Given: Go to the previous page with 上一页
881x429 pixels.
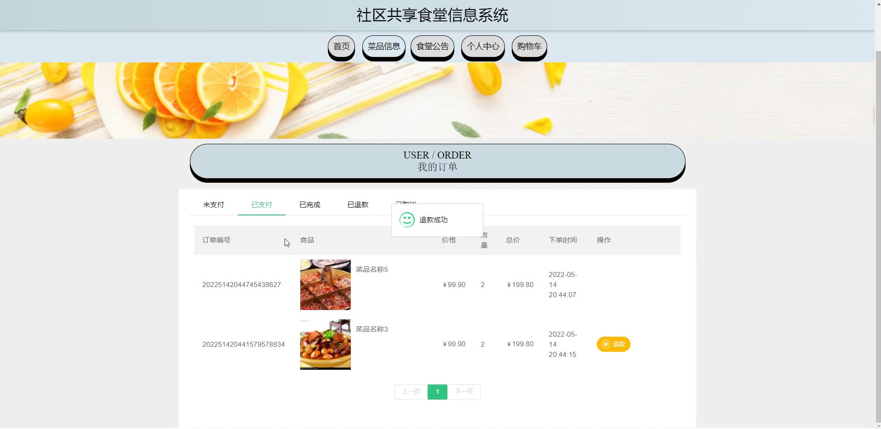Looking at the screenshot, I should pyautogui.click(x=411, y=392).
